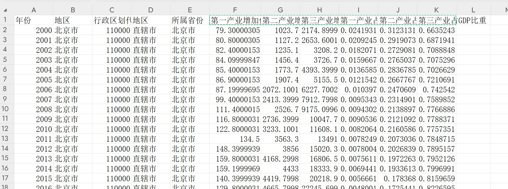The image size is (508, 189).
Task: Click cell with value 4433
Action: point(281,169)
